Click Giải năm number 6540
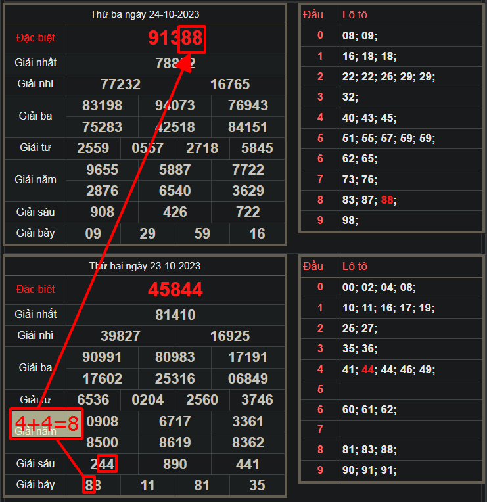This screenshot has width=487, height=502. coord(175,191)
